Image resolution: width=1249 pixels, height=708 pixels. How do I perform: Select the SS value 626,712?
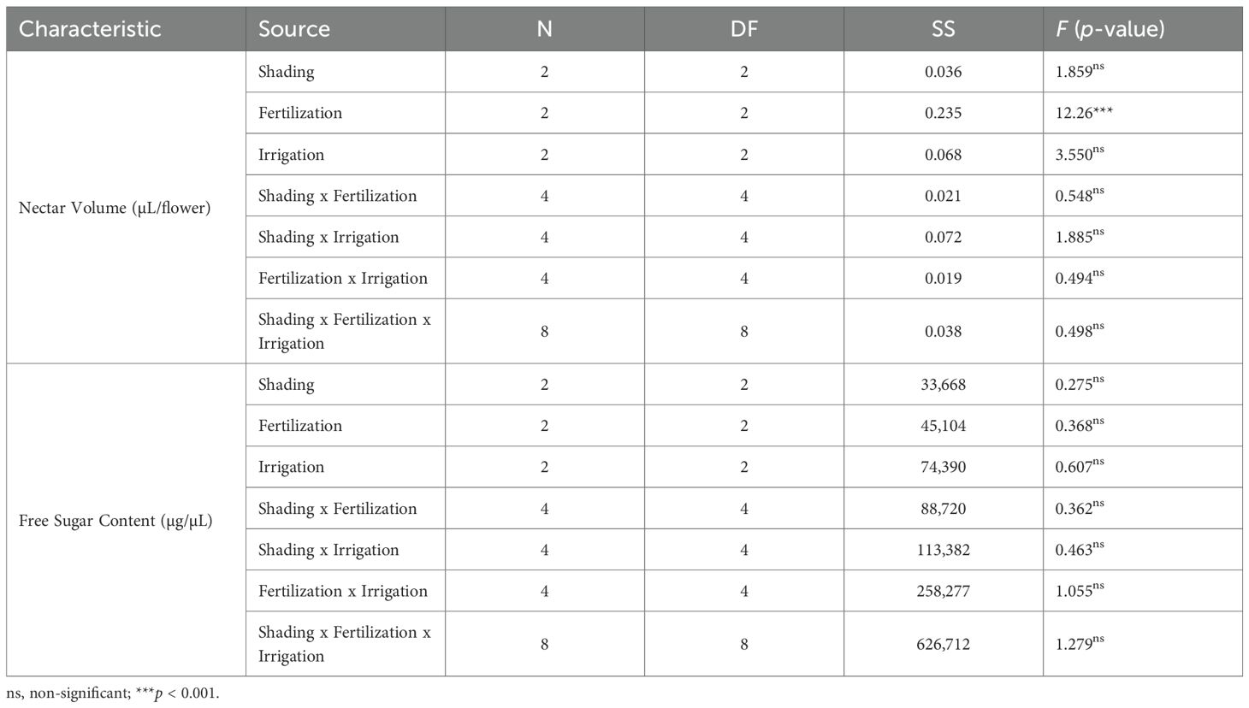(x=943, y=644)
